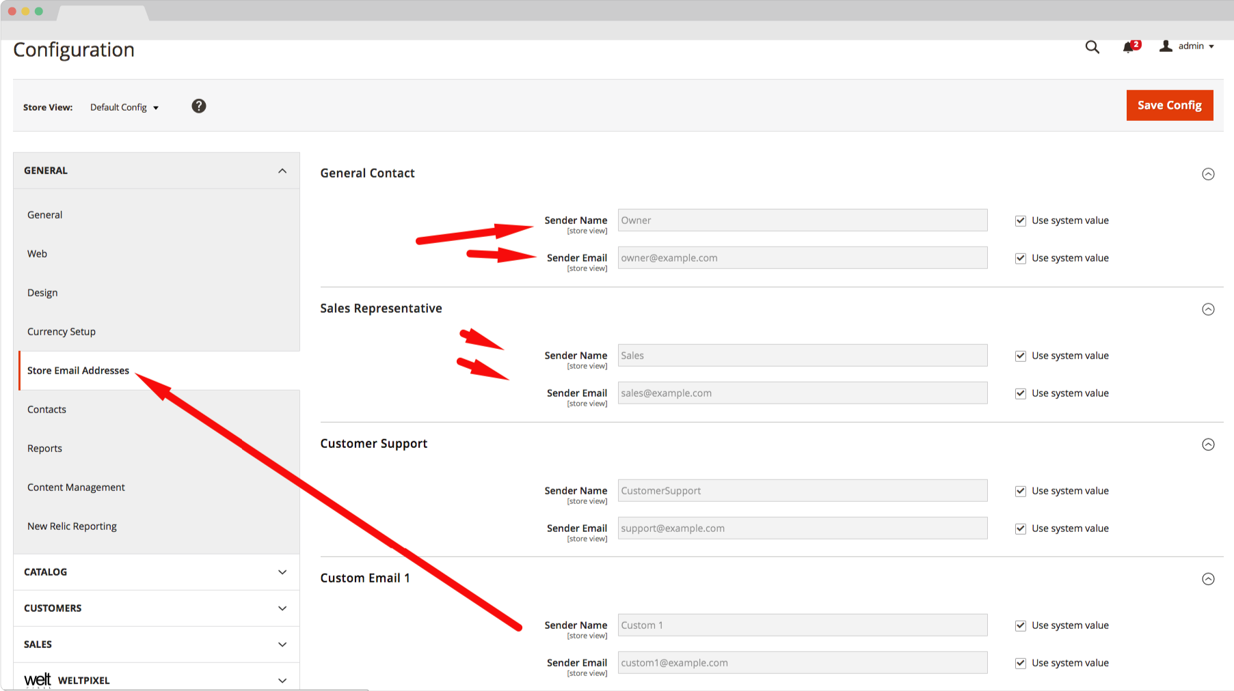Image resolution: width=1234 pixels, height=691 pixels.
Task: Click the help question mark icon
Action: click(x=199, y=106)
